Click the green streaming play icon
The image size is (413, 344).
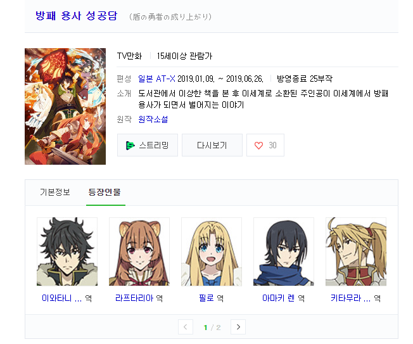130,146
